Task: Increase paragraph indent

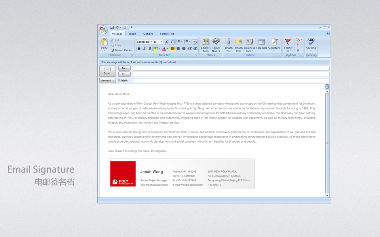Action: (x=195, y=49)
